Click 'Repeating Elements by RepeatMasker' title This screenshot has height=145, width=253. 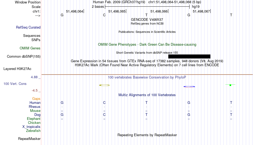click(147, 135)
